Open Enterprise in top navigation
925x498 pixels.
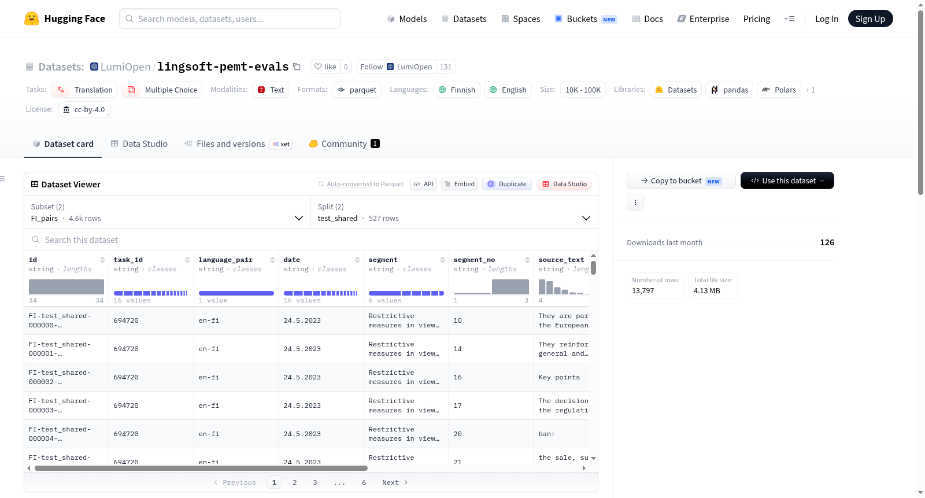[704, 19]
